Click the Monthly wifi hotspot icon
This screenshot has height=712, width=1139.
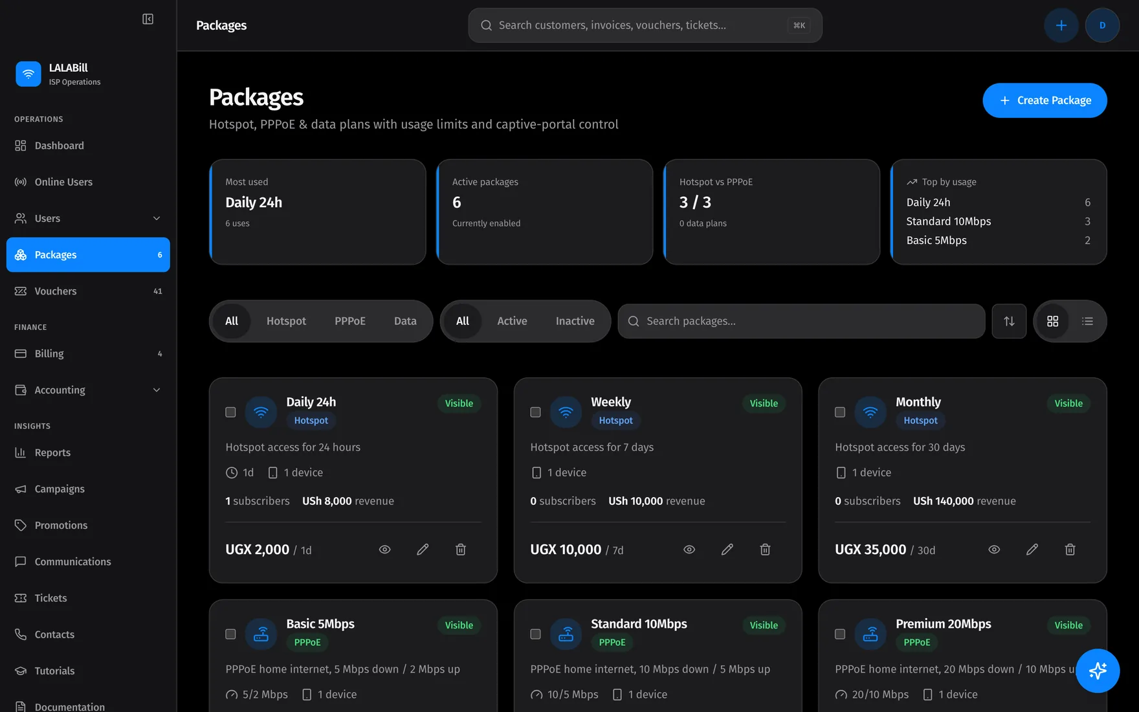click(x=870, y=412)
